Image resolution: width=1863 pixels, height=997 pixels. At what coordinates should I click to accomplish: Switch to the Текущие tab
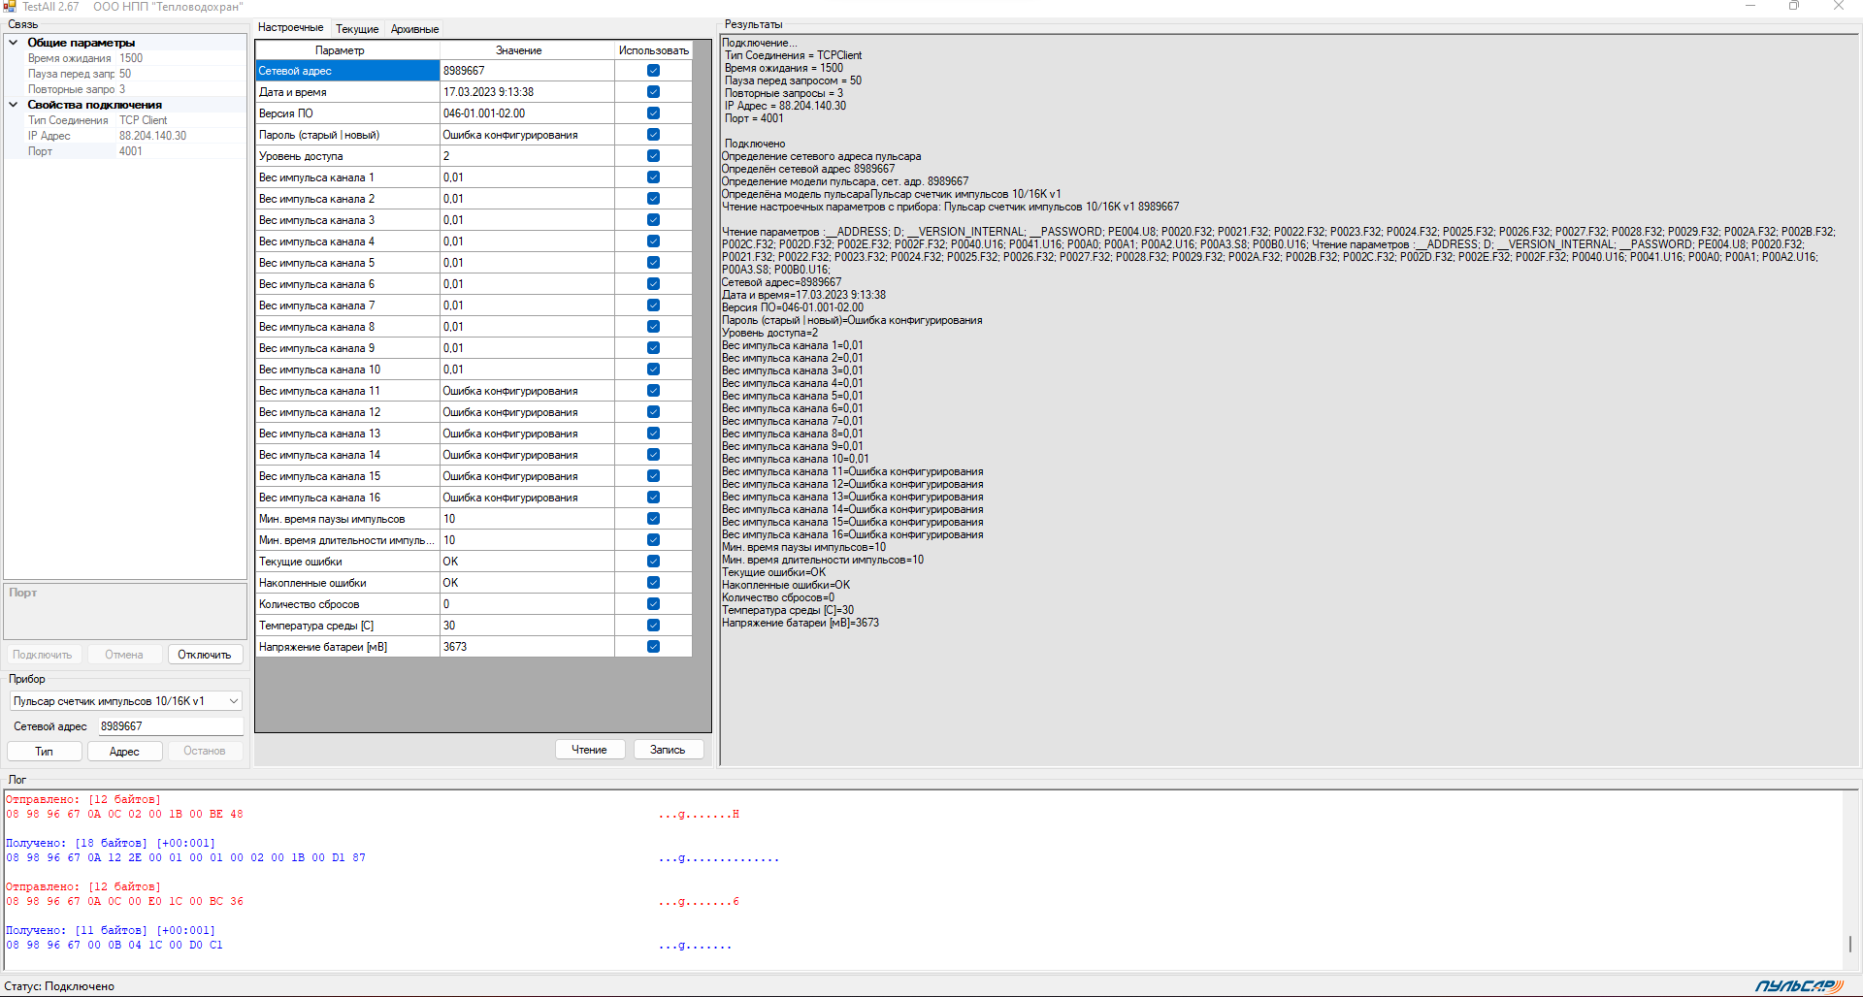(357, 29)
